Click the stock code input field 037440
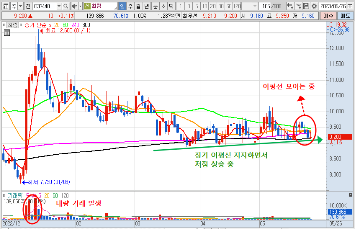The width and height of the screenshot is (355, 229). coord(45,6)
